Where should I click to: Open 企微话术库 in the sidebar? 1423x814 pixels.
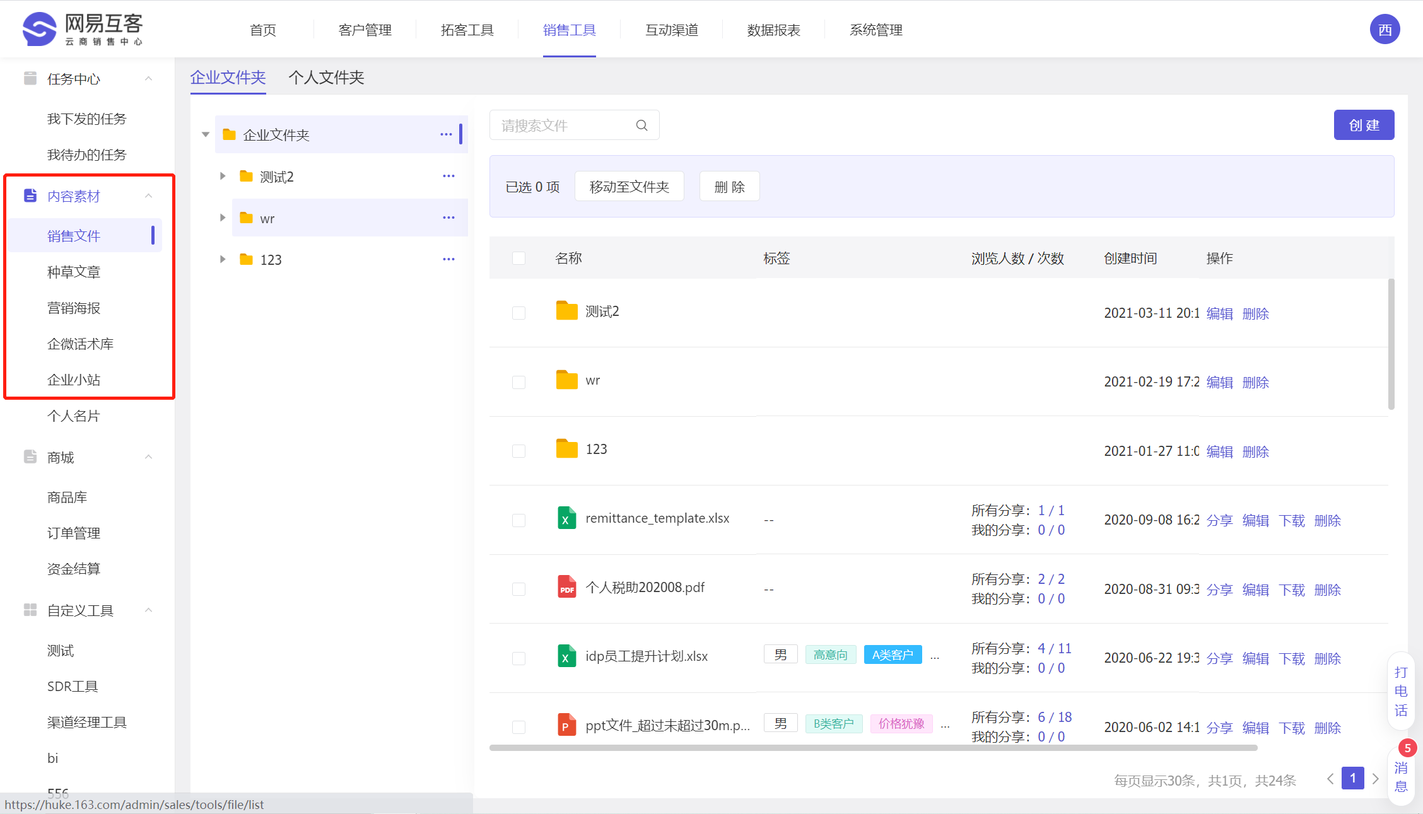pyautogui.click(x=80, y=344)
